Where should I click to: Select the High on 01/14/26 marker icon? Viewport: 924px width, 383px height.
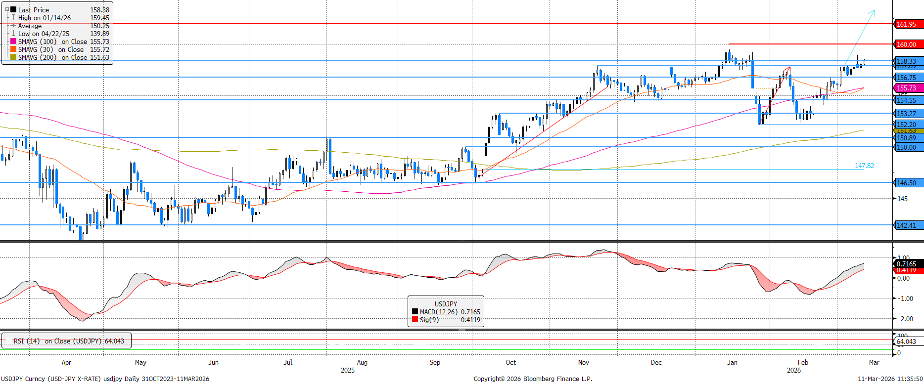[13, 18]
